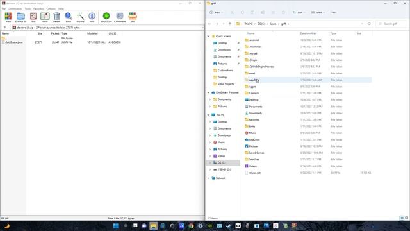Go back in File Explorer

(209, 24)
